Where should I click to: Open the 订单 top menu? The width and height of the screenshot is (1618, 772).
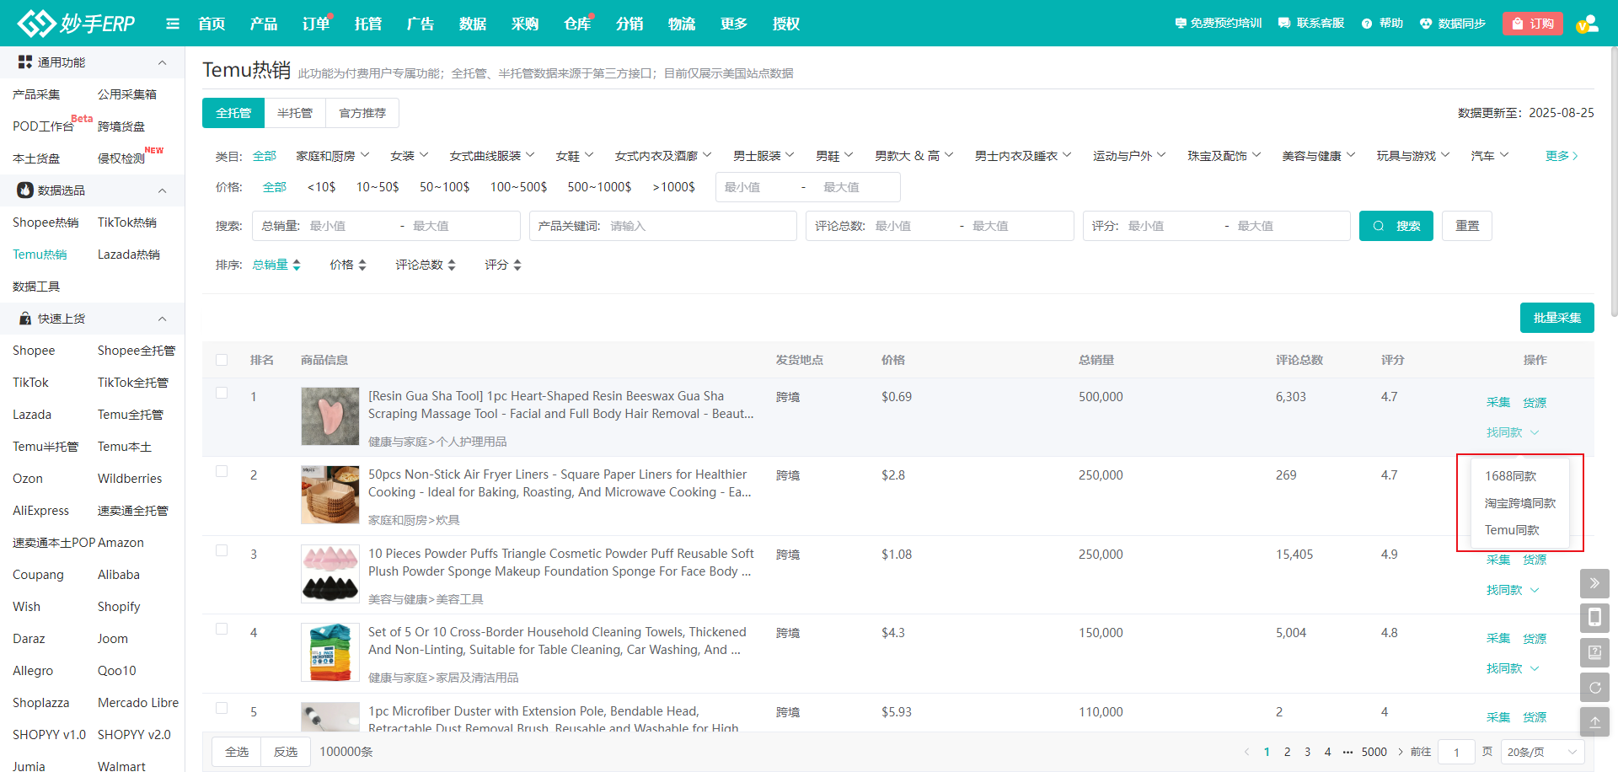316,24
